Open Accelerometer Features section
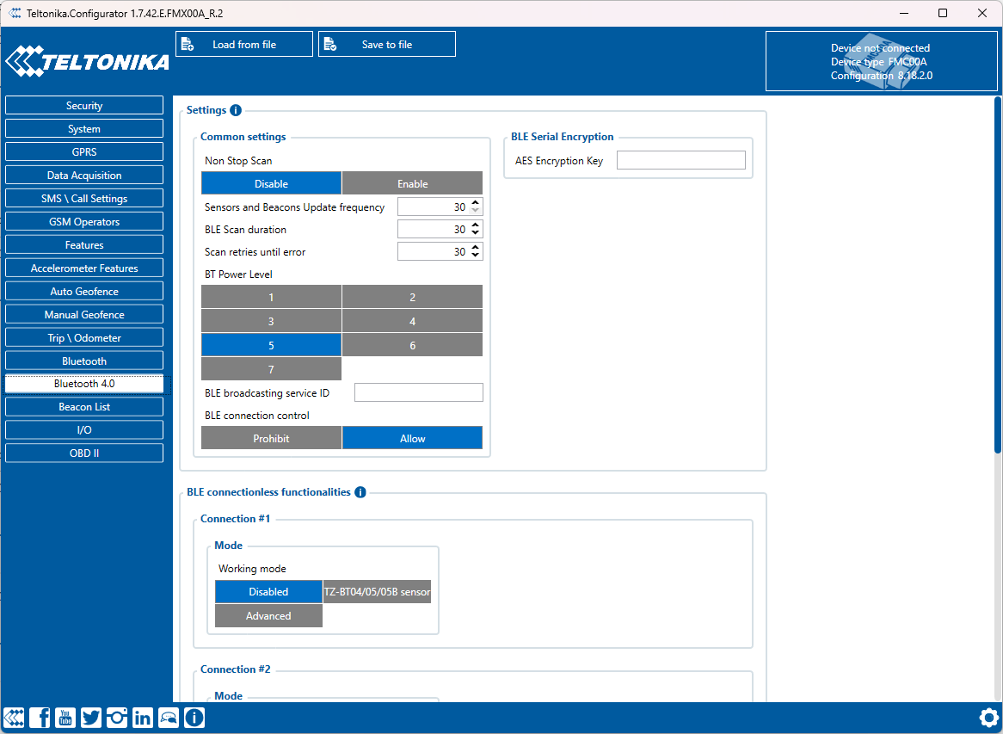1003x734 pixels. pyautogui.click(x=84, y=268)
